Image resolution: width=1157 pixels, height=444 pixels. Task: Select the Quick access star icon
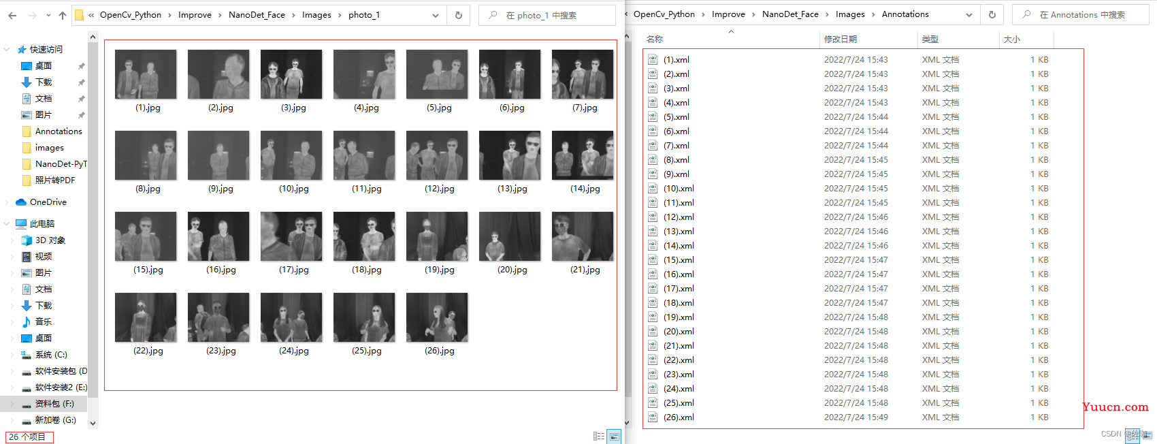tap(22, 50)
